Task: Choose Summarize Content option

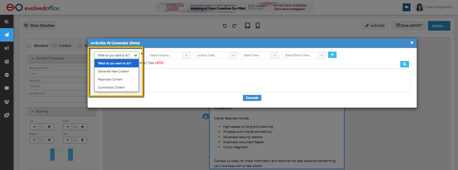Action: (116, 88)
